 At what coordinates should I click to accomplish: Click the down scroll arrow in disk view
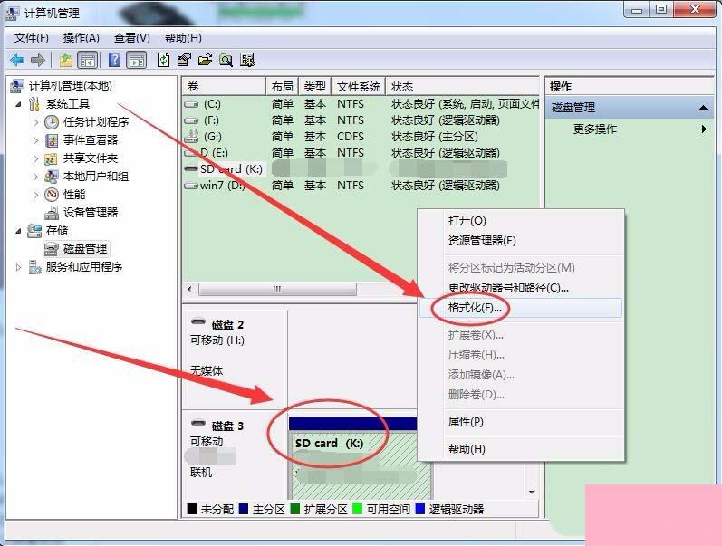532,493
